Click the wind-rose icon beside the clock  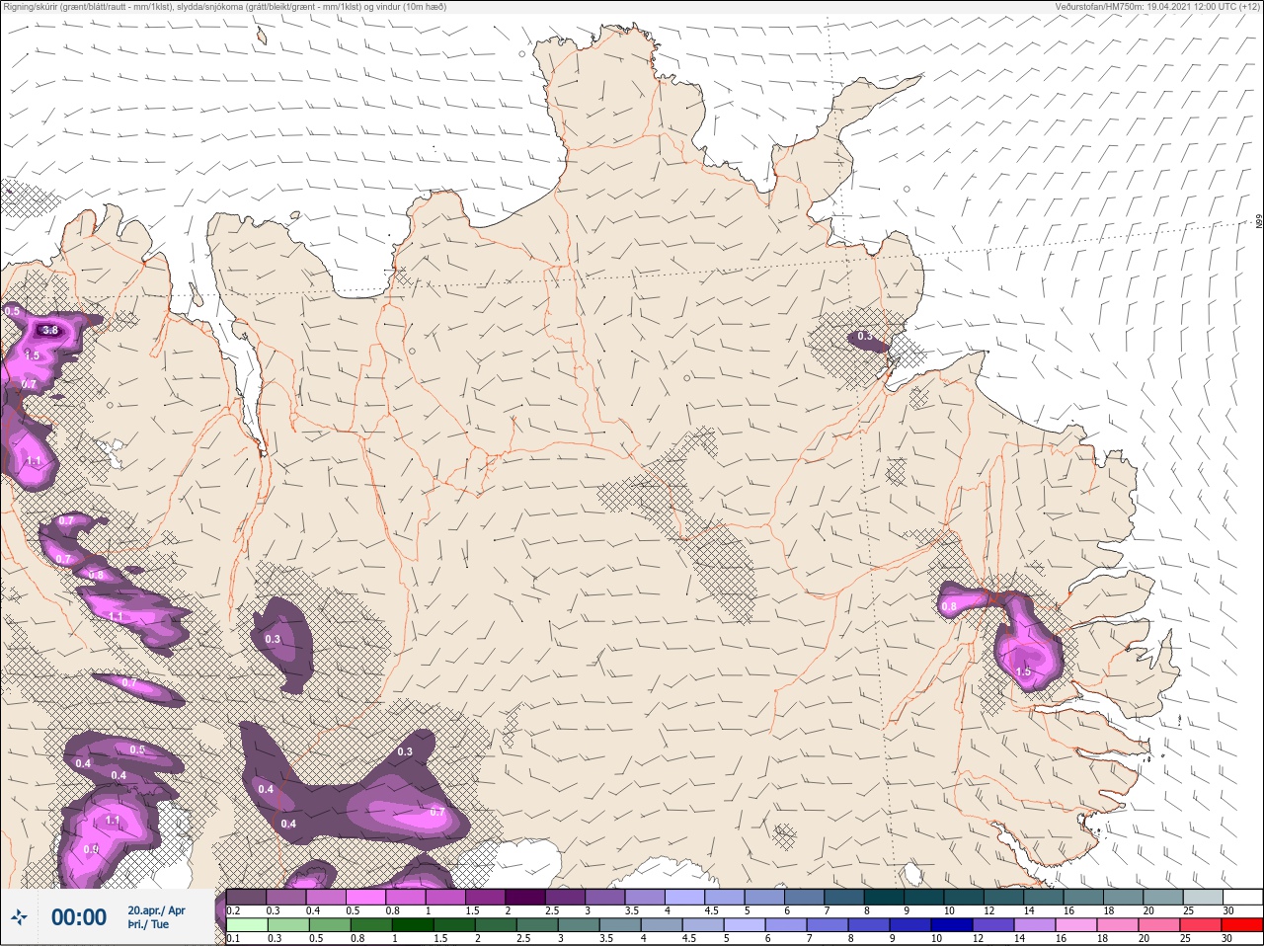pos(19,917)
